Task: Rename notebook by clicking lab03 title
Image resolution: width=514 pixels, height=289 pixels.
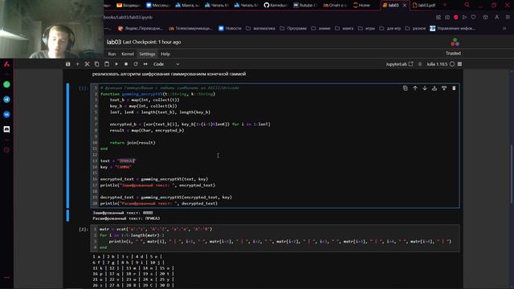Action: pyautogui.click(x=114, y=42)
